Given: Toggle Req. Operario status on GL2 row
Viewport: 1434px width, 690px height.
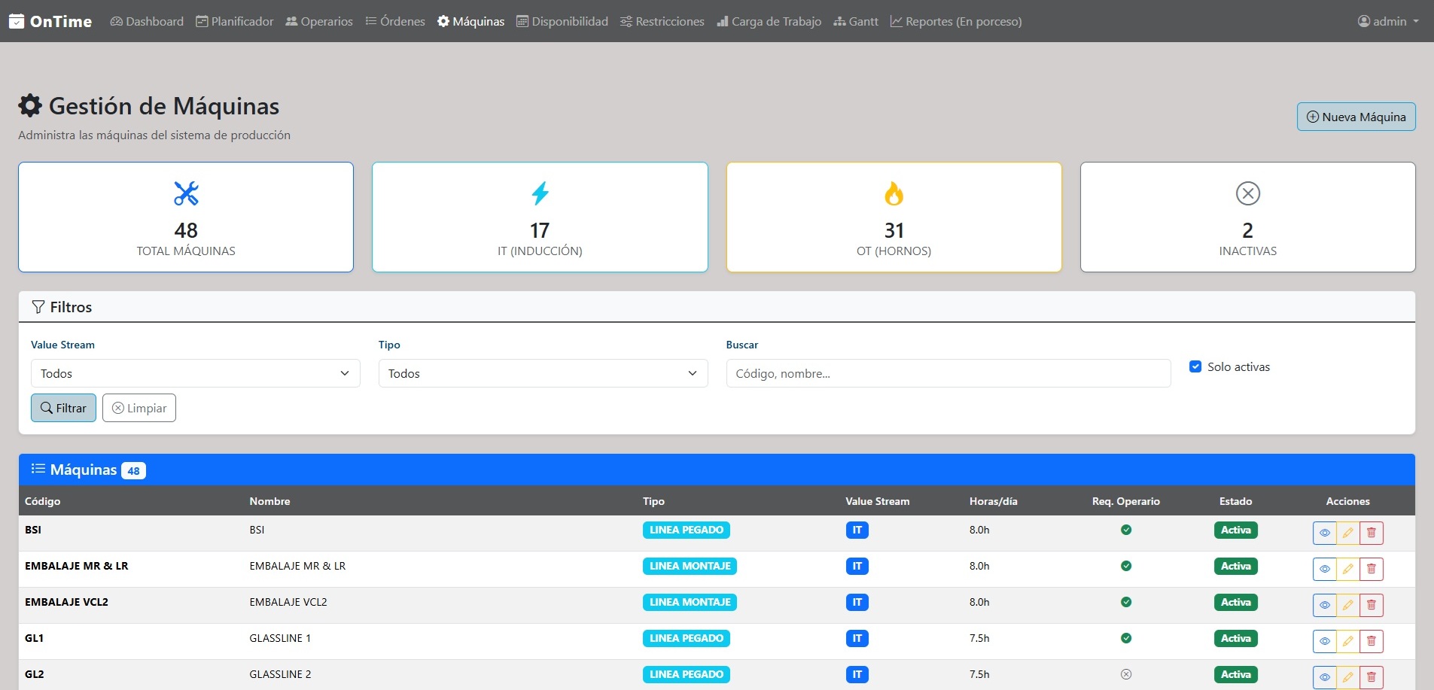Looking at the screenshot, I should (1125, 673).
